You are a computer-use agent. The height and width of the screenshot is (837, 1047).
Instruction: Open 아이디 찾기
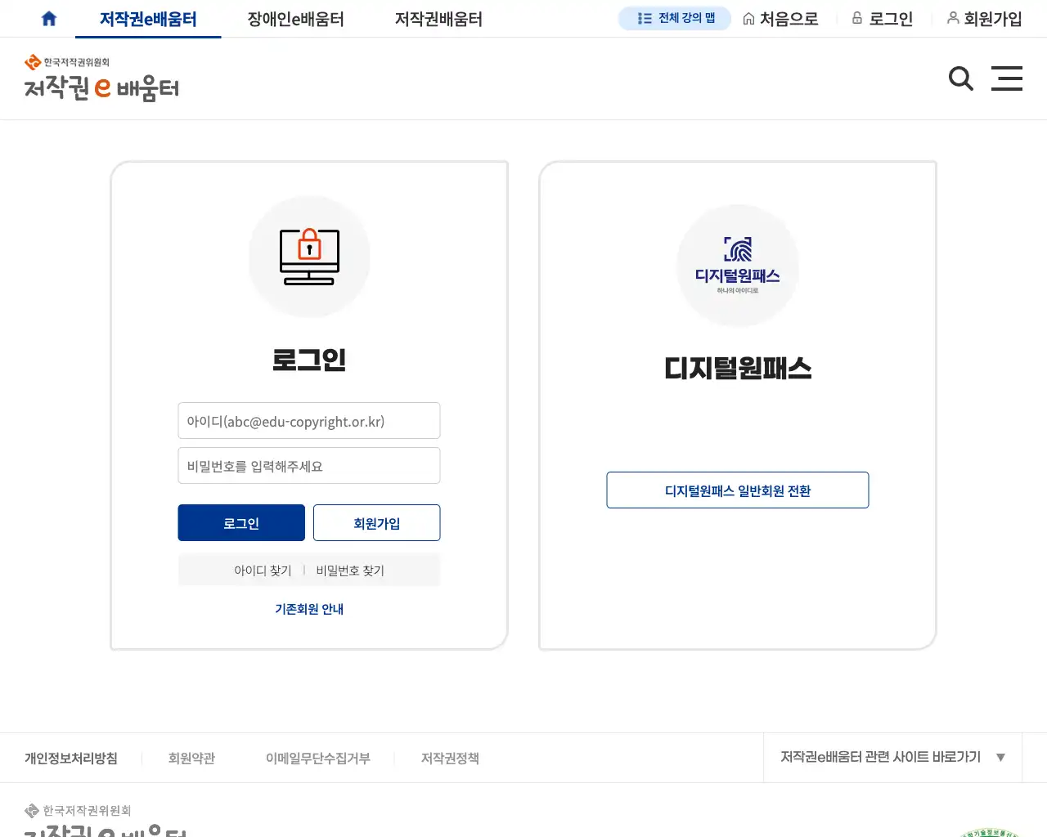coord(261,570)
